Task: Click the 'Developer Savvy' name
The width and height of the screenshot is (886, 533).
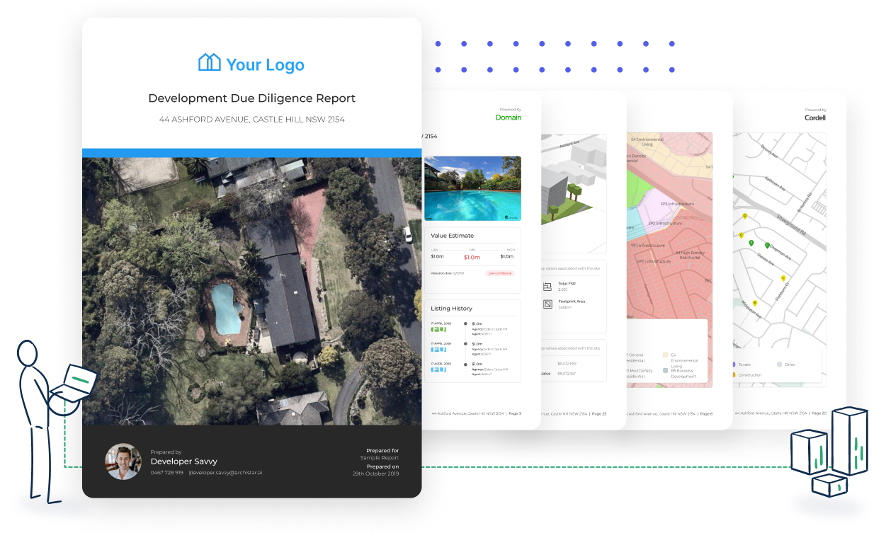Action: [184, 462]
